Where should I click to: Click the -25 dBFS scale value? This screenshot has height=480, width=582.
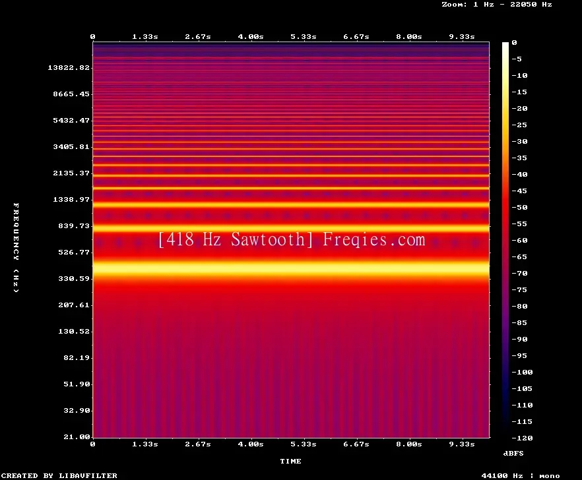coord(519,125)
